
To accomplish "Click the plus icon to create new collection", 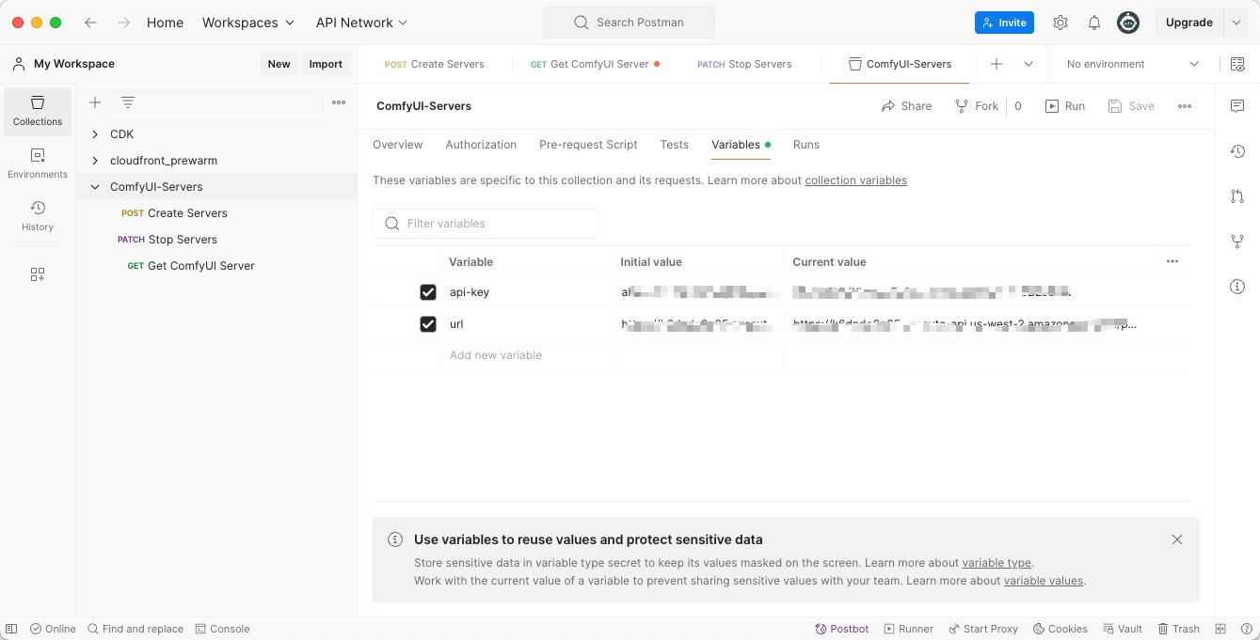I will pos(95,102).
